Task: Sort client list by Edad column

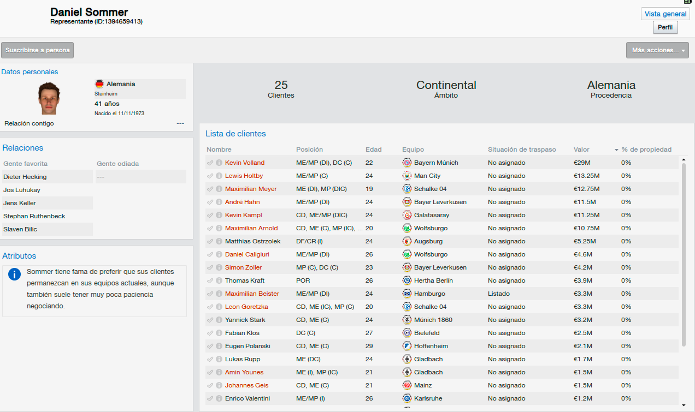Action: pyautogui.click(x=374, y=150)
